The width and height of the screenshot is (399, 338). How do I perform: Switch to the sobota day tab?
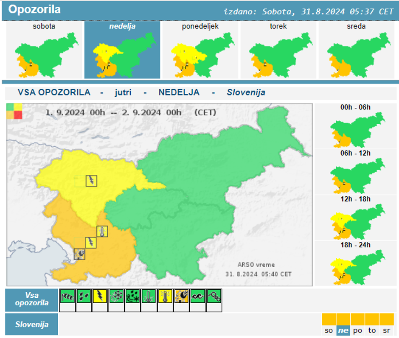44,50
